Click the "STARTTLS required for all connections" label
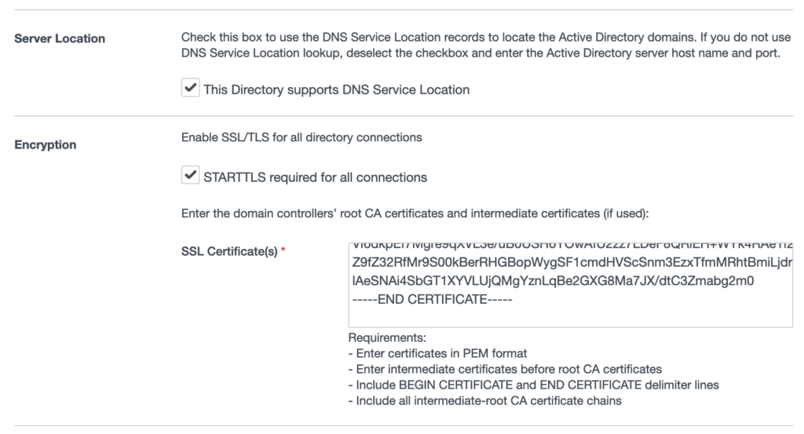The image size is (804, 434). 315,177
